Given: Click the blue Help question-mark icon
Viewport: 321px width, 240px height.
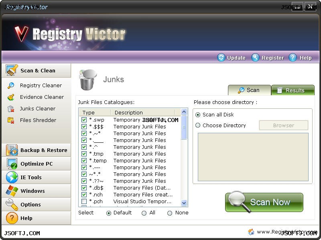Looking at the screenshot, I should pos(293,58).
